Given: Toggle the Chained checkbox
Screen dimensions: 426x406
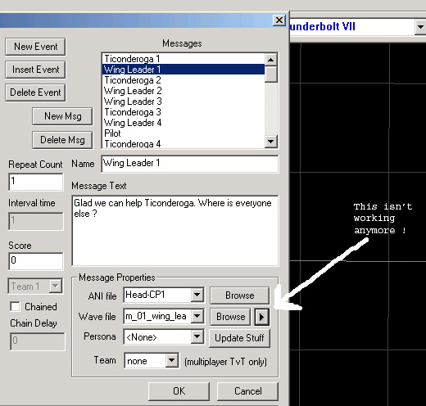Looking at the screenshot, I should click(15, 307).
